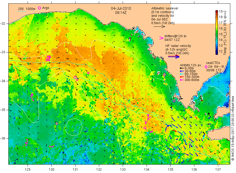Click the 'Altimetric sealevel' caption
This screenshot has height=173, width=236.
(164, 8)
